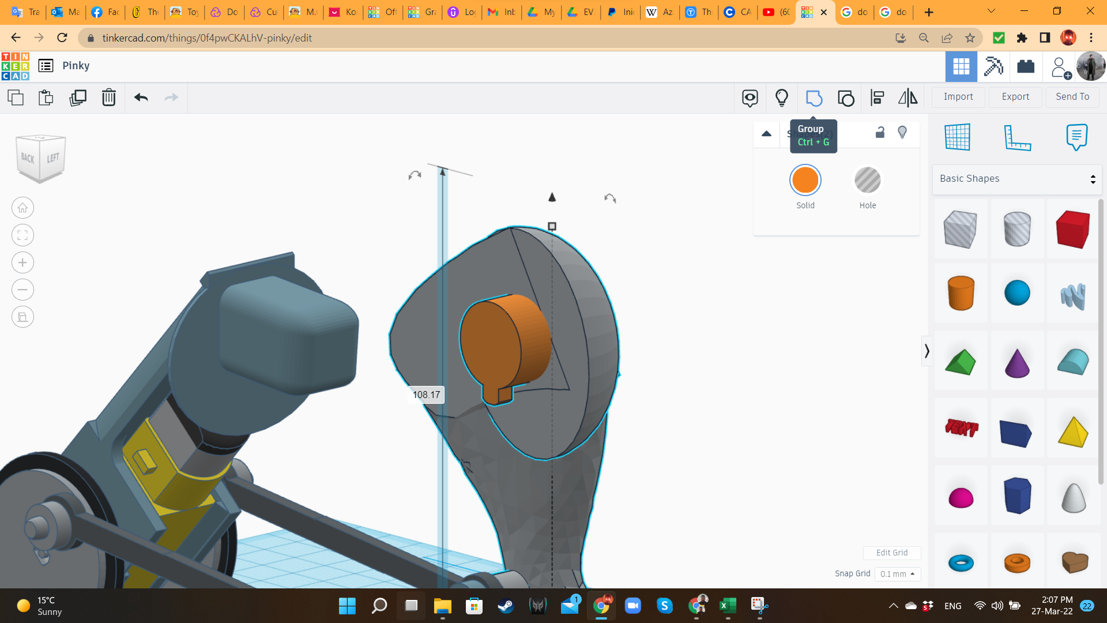Select the Mirror tool

point(908,98)
